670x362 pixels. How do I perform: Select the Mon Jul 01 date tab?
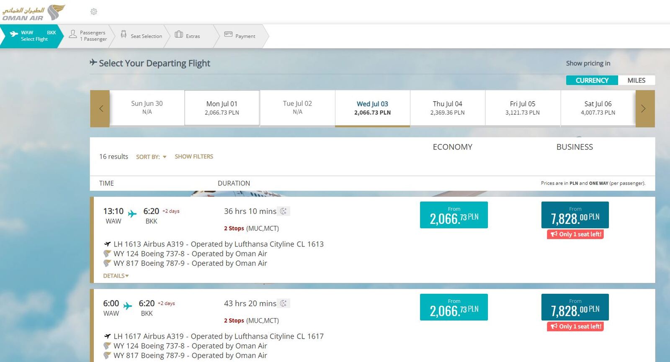click(x=222, y=108)
